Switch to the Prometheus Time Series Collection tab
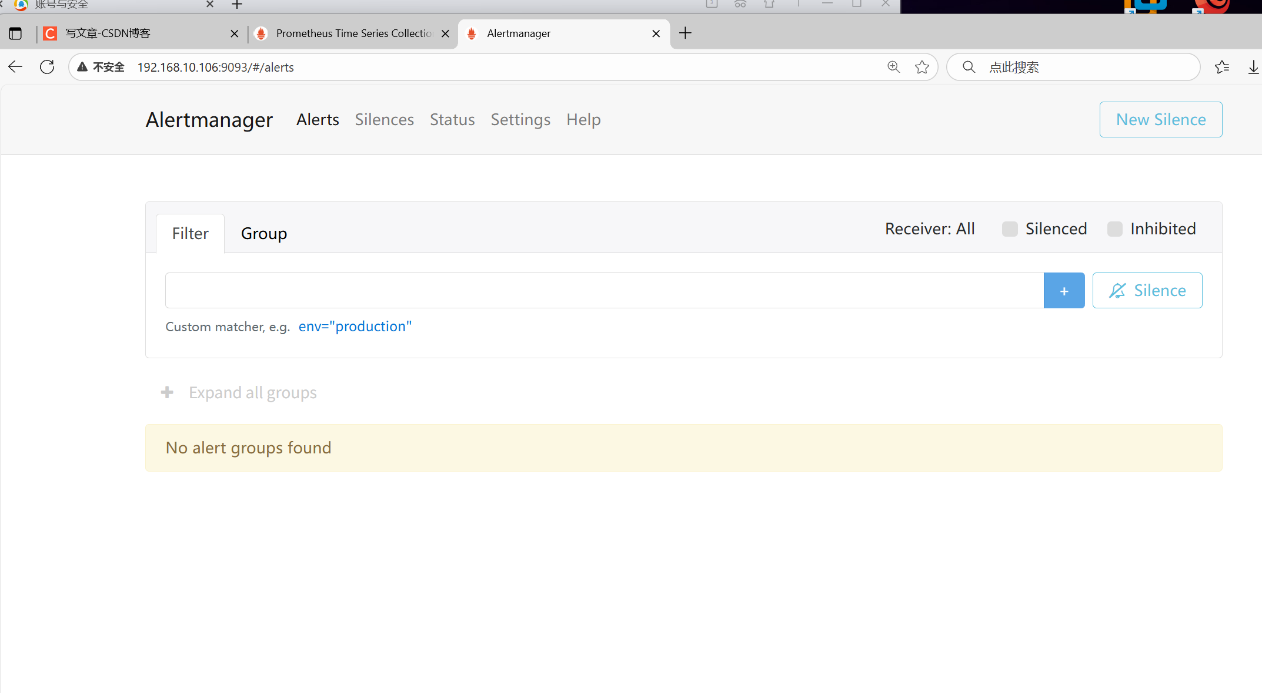The height and width of the screenshot is (693, 1262). [352, 33]
